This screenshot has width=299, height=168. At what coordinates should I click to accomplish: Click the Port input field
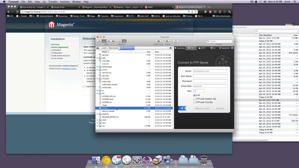(199, 91)
